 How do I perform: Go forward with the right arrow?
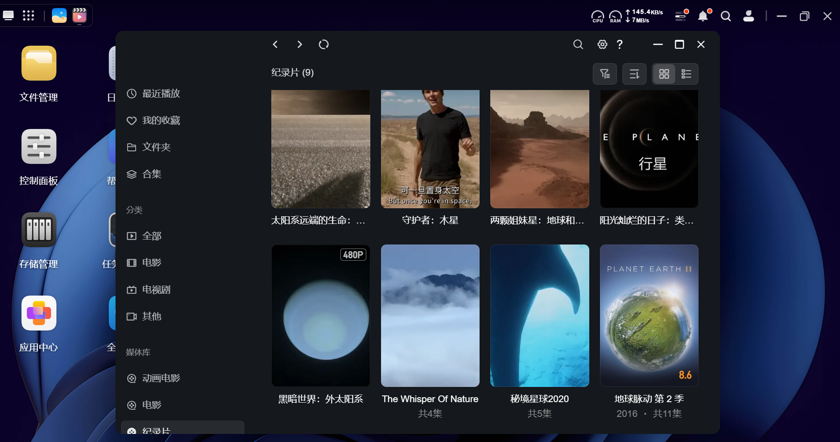[300, 44]
